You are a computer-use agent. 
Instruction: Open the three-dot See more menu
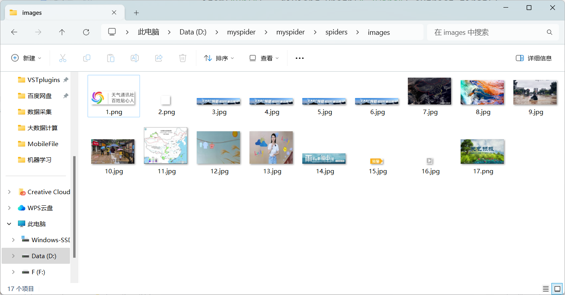pyautogui.click(x=299, y=58)
